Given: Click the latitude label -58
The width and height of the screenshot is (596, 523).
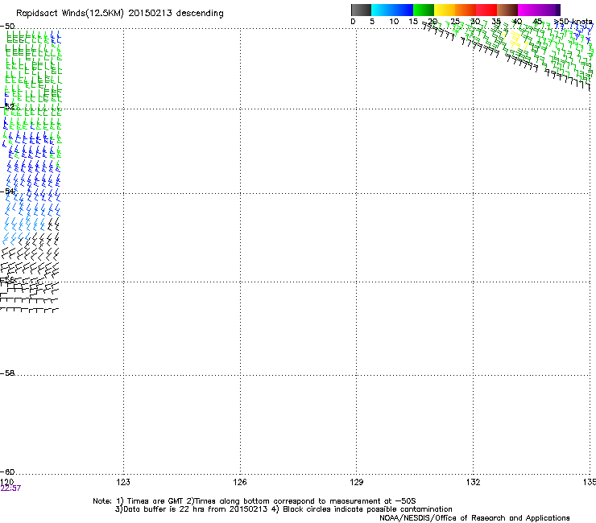Looking at the screenshot, I should click(x=7, y=373).
